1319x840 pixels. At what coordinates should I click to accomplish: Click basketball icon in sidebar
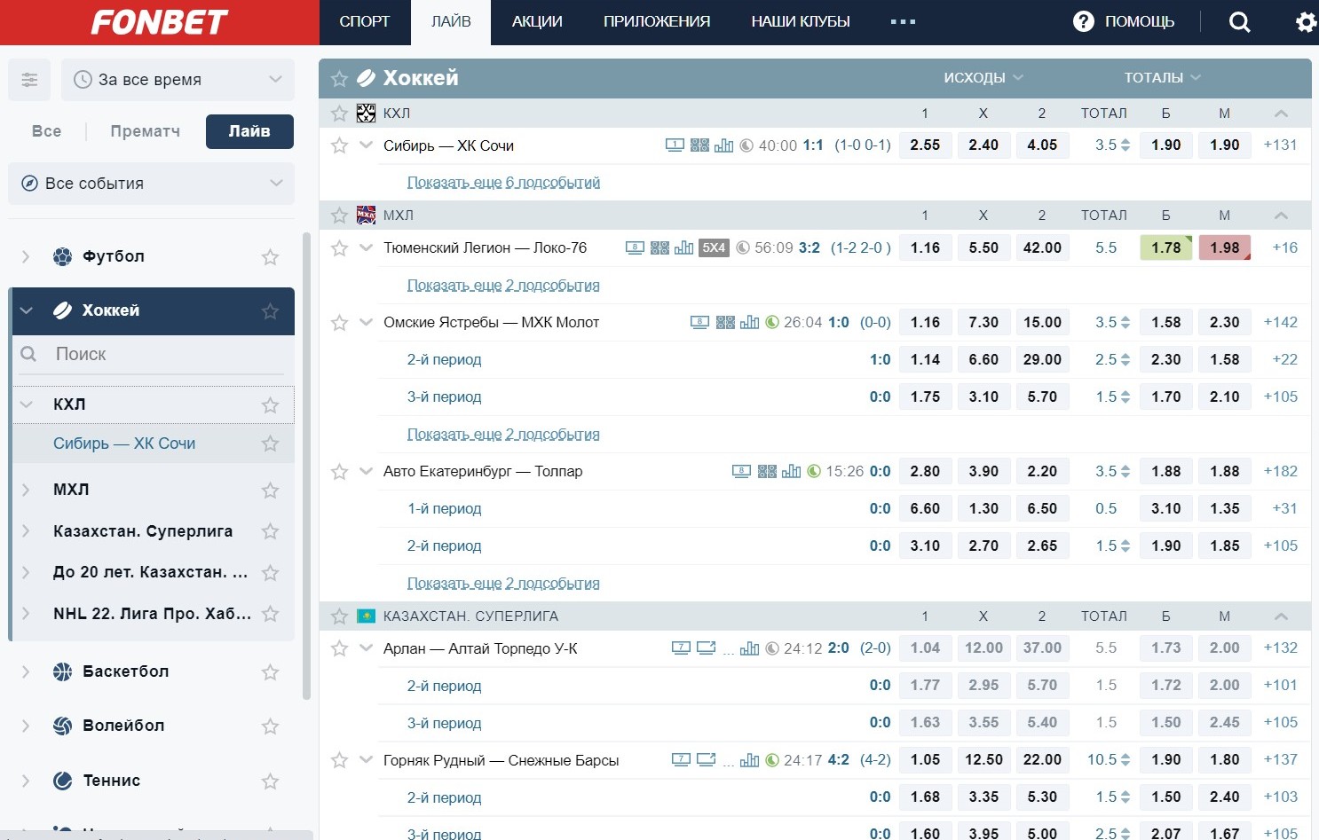click(x=62, y=671)
